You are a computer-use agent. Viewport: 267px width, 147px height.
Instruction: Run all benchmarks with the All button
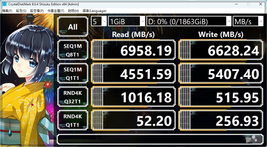coord(73,26)
